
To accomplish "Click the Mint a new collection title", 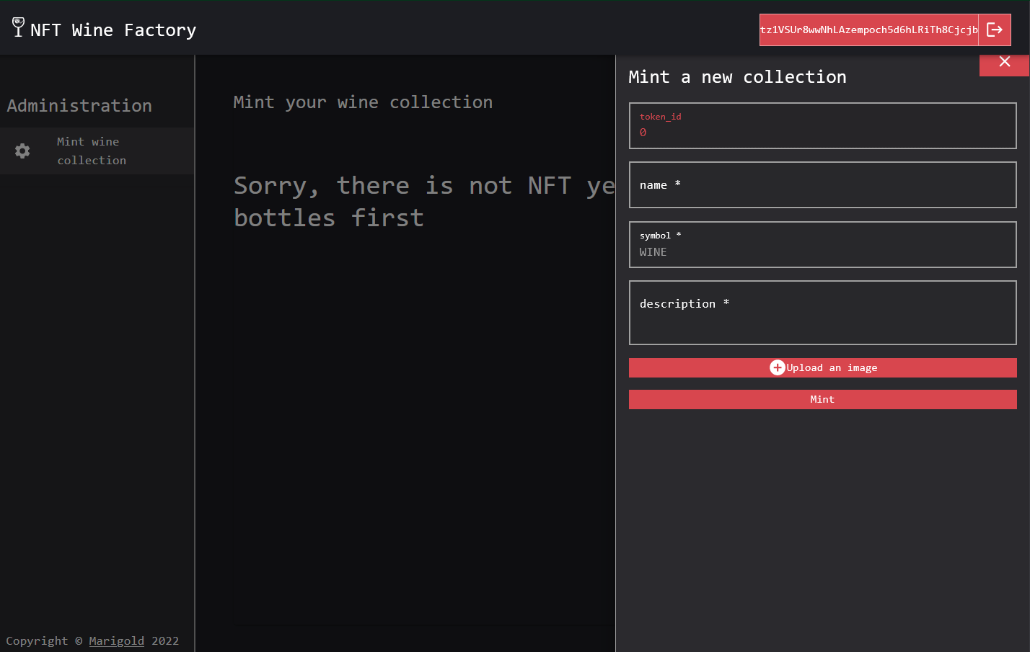I will click(x=737, y=77).
